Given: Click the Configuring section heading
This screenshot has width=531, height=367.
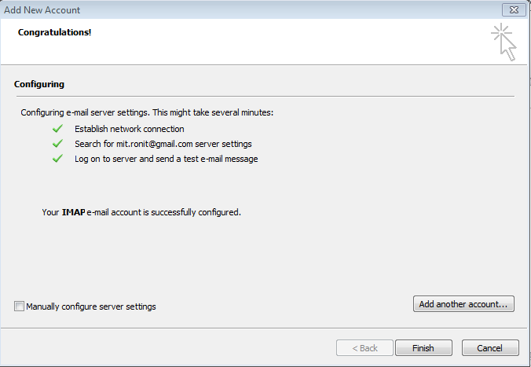Looking at the screenshot, I should coord(39,84).
